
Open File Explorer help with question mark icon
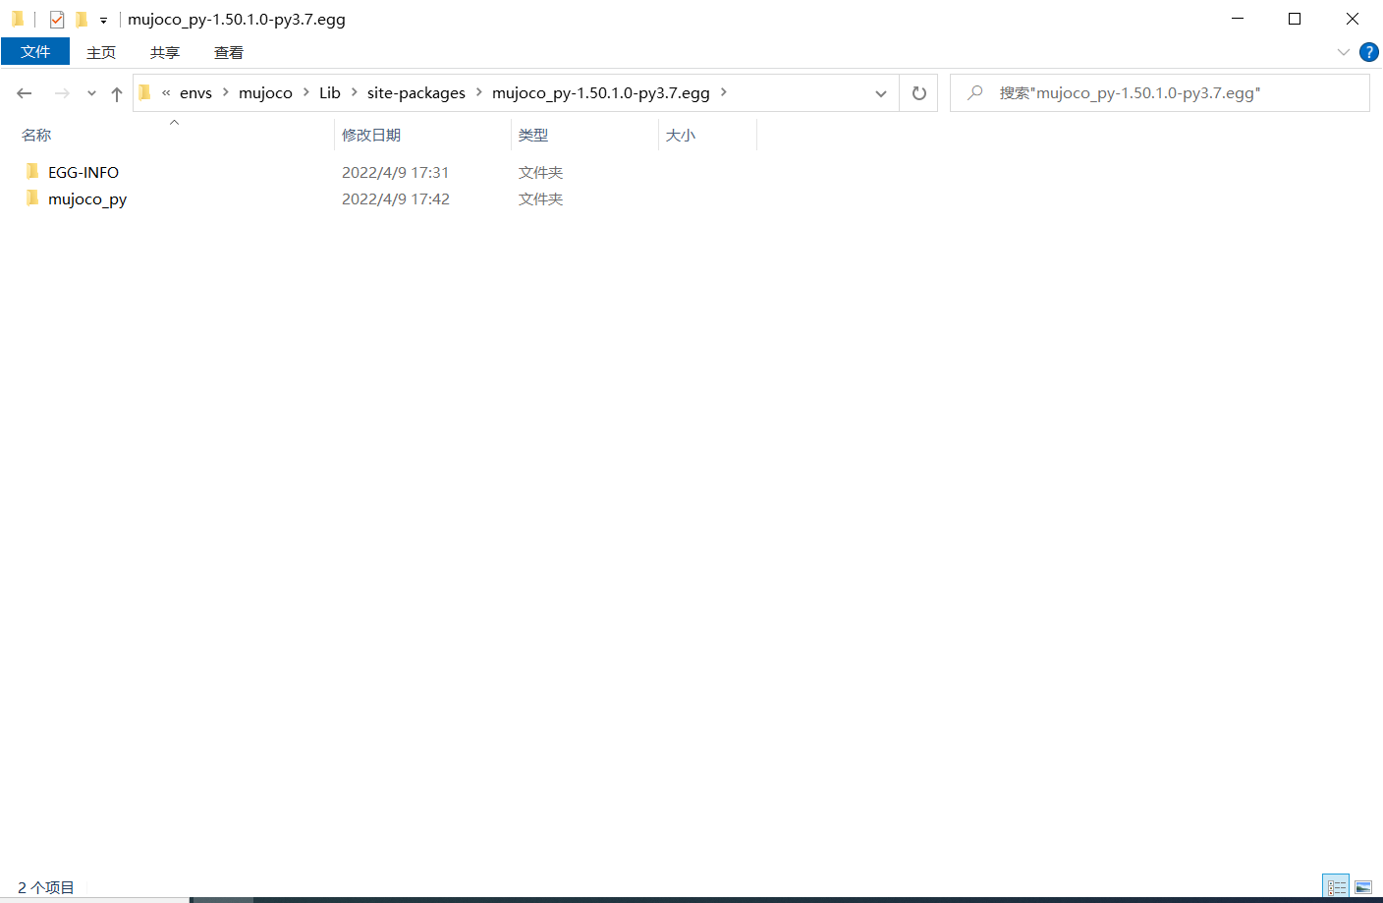[x=1369, y=52]
